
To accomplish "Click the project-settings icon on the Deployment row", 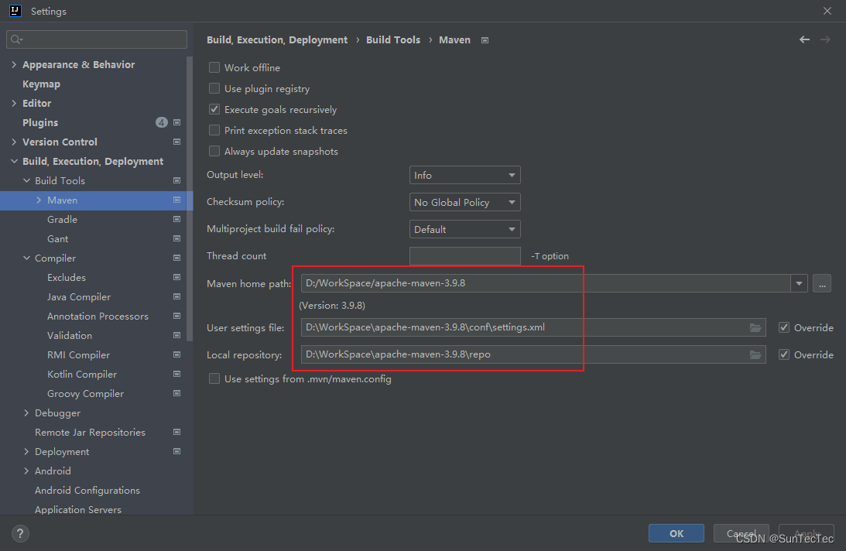I will pyautogui.click(x=176, y=452).
